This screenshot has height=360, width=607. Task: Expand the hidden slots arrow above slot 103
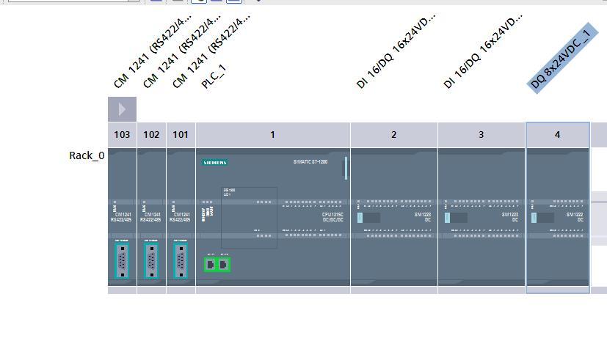click(122, 109)
